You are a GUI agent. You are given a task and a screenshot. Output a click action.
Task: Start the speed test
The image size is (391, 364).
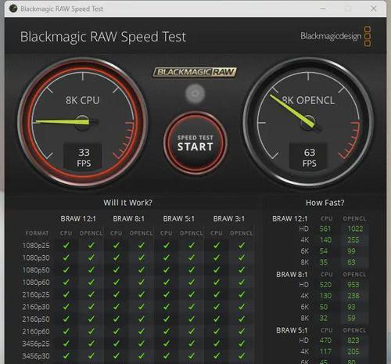click(195, 142)
